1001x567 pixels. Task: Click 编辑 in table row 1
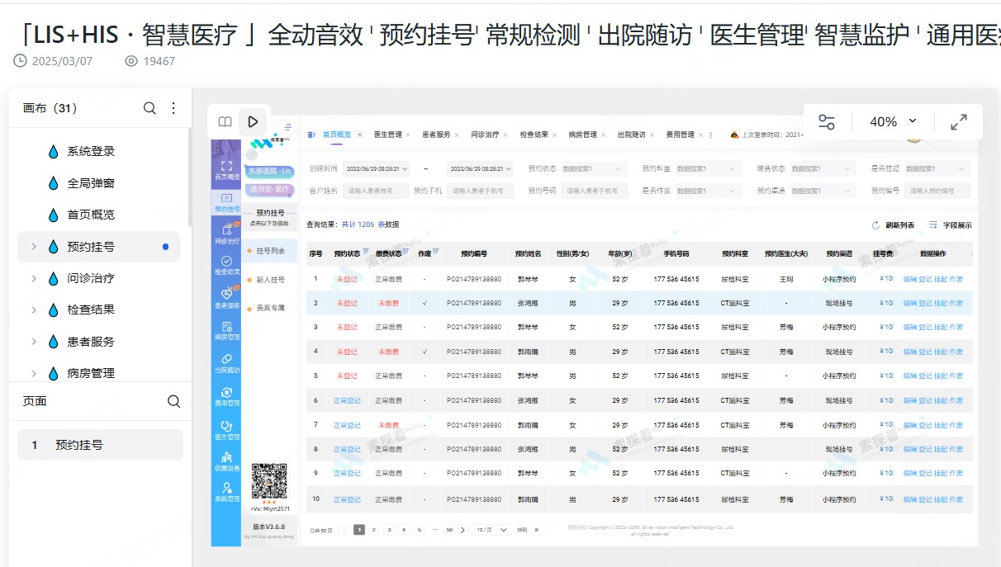(x=909, y=279)
